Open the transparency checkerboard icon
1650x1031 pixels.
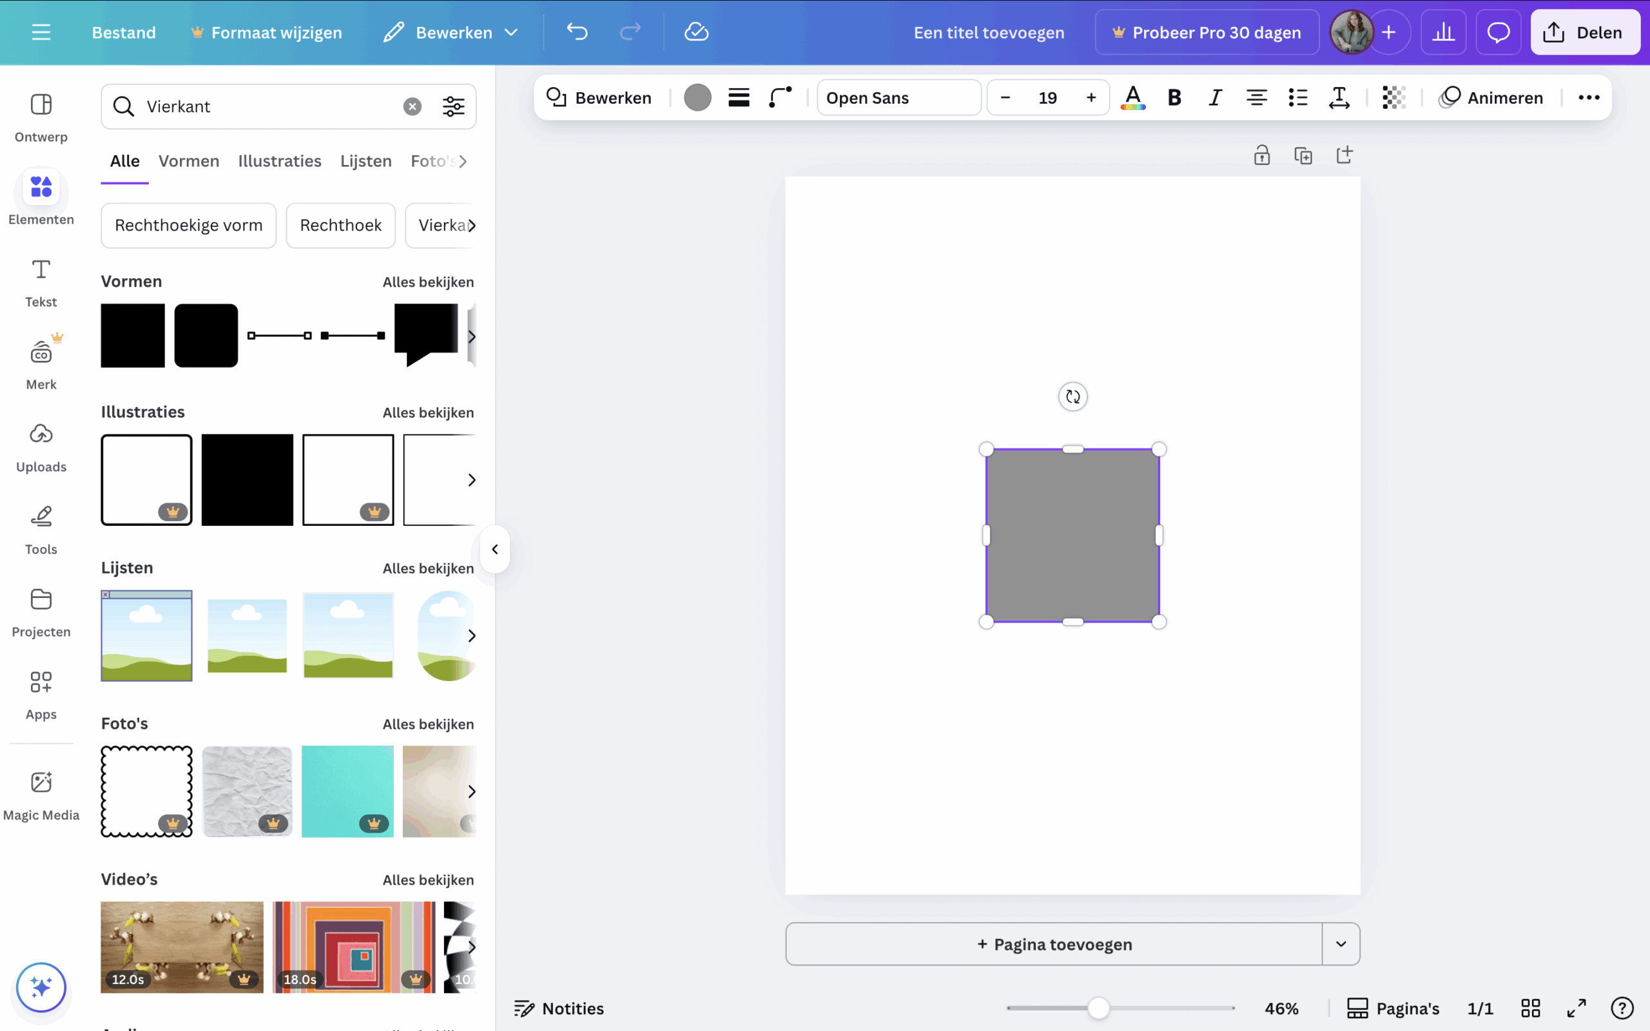[x=1393, y=97]
